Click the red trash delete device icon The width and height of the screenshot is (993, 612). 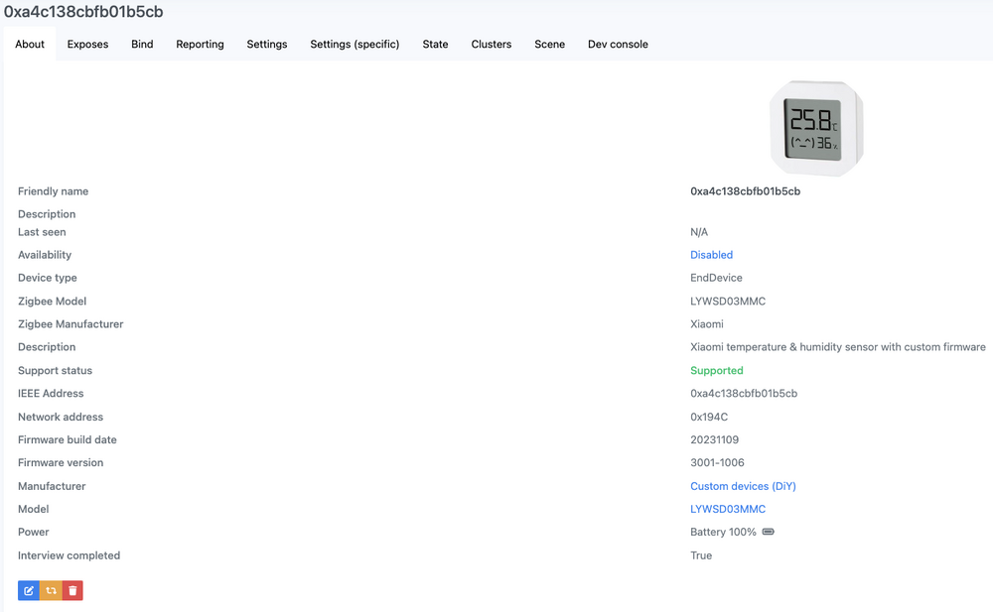(72, 591)
